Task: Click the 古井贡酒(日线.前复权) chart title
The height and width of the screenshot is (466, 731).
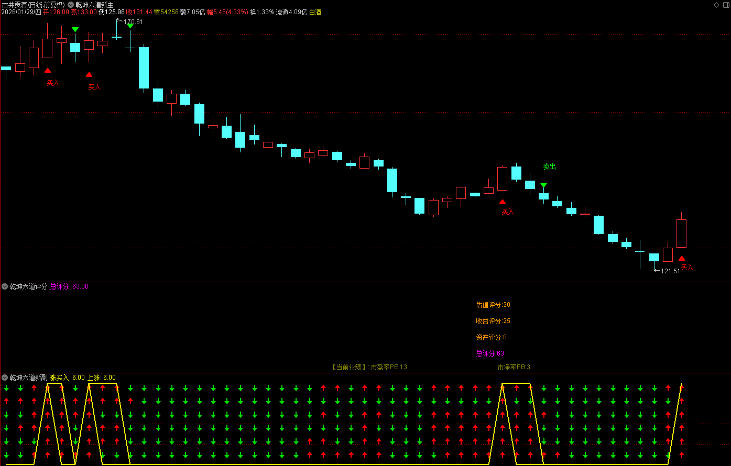Action: (32, 4)
